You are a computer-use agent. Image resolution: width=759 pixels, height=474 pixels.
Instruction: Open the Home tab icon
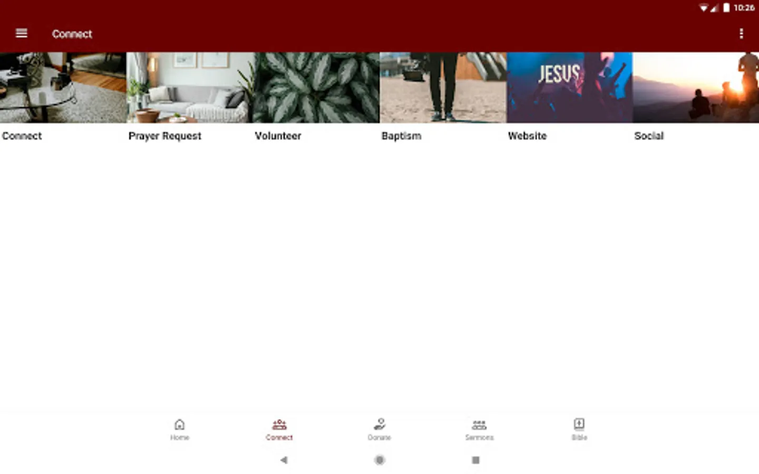(x=179, y=428)
